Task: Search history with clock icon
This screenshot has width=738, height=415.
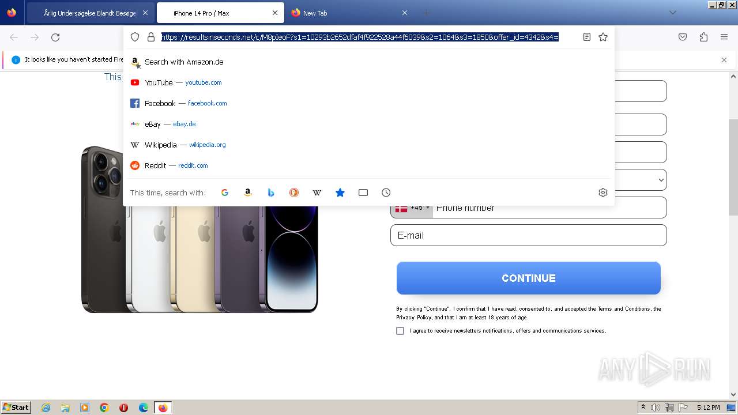Action: 386,193
